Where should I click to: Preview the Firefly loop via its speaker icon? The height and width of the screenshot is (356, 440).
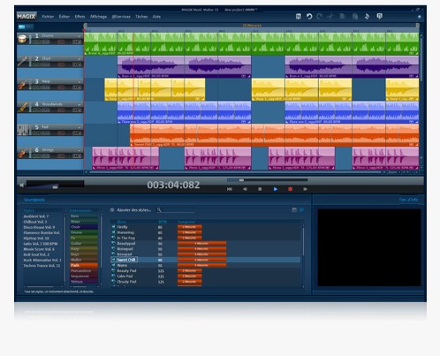(x=113, y=227)
